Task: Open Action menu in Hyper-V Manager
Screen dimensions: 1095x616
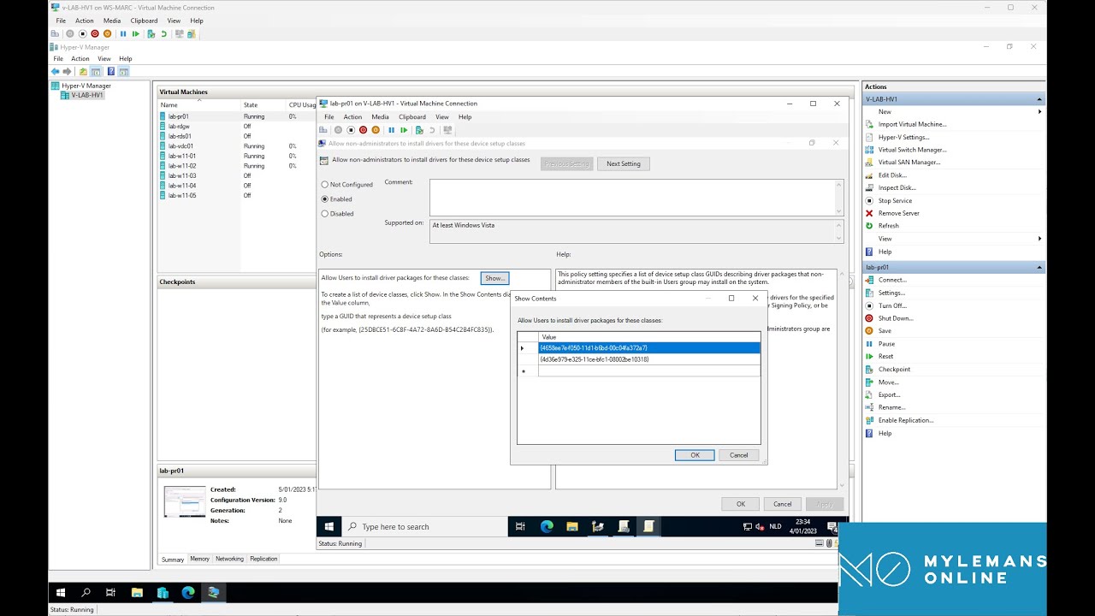Action: 80,59
